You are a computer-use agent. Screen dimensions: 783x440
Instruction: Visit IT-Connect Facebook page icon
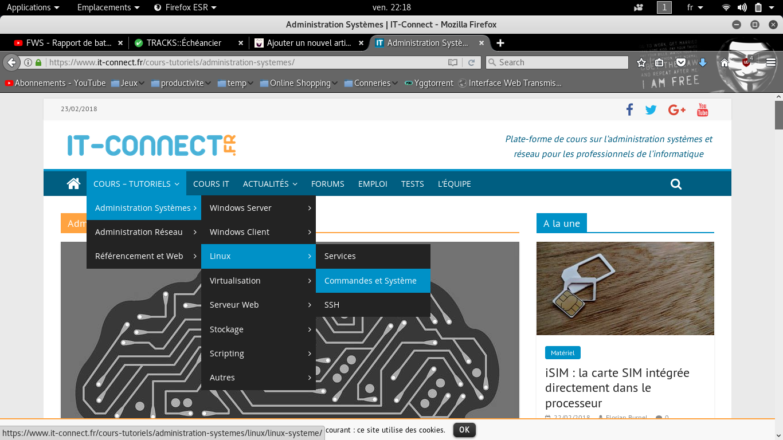pyautogui.click(x=629, y=109)
